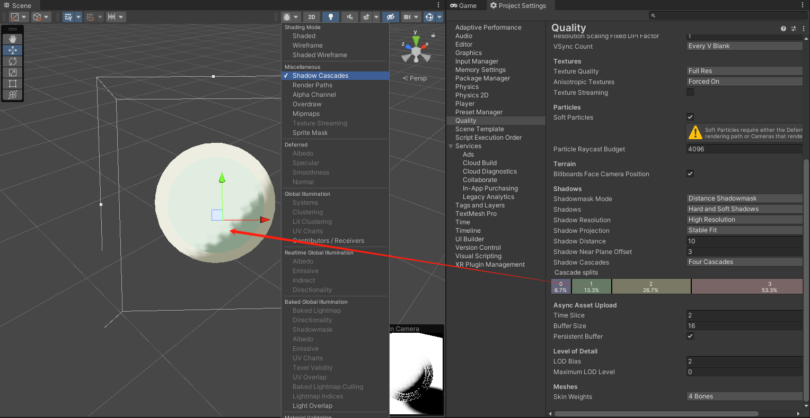
Task: Click cascade split 2 at 26.7%
Action: coord(651,286)
